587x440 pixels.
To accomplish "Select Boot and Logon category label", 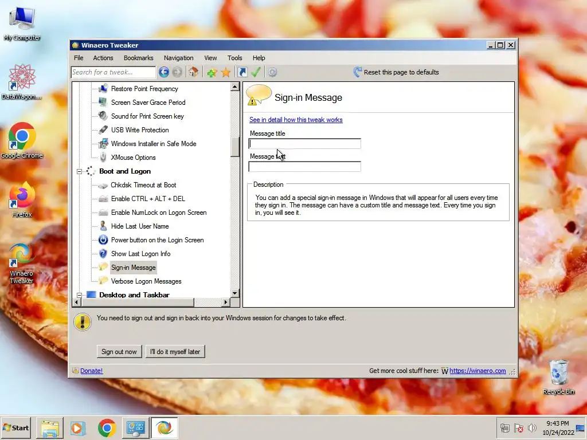I will [125, 171].
